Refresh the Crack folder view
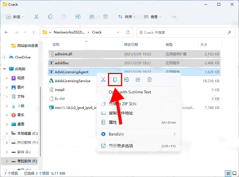The image size is (239, 177). coord(128,32)
